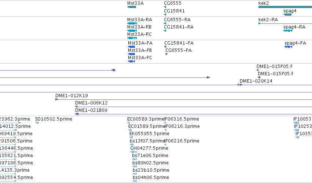Select the Mst33A-RC transcript label
The height and width of the screenshot is (183, 312).
coord(139,34)
